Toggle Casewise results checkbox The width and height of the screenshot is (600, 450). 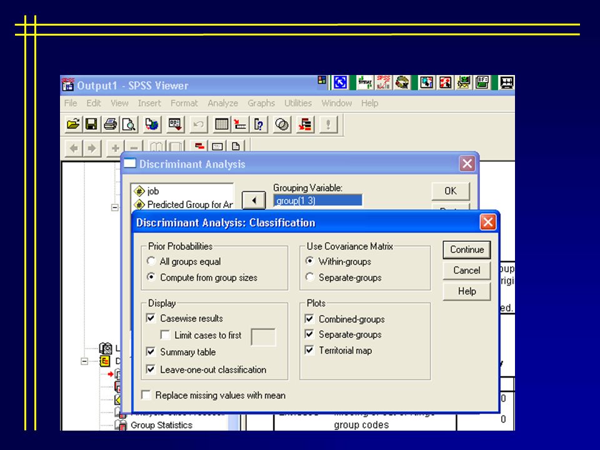151,318
